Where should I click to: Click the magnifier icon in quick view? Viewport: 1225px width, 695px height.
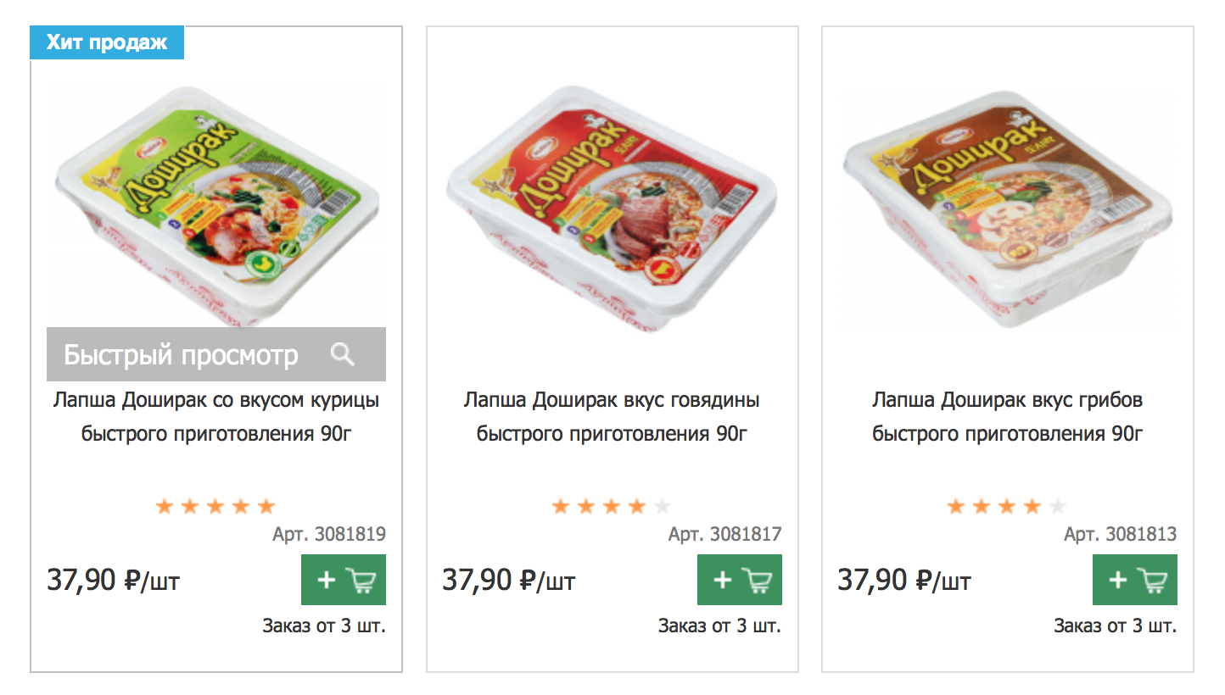343,354
